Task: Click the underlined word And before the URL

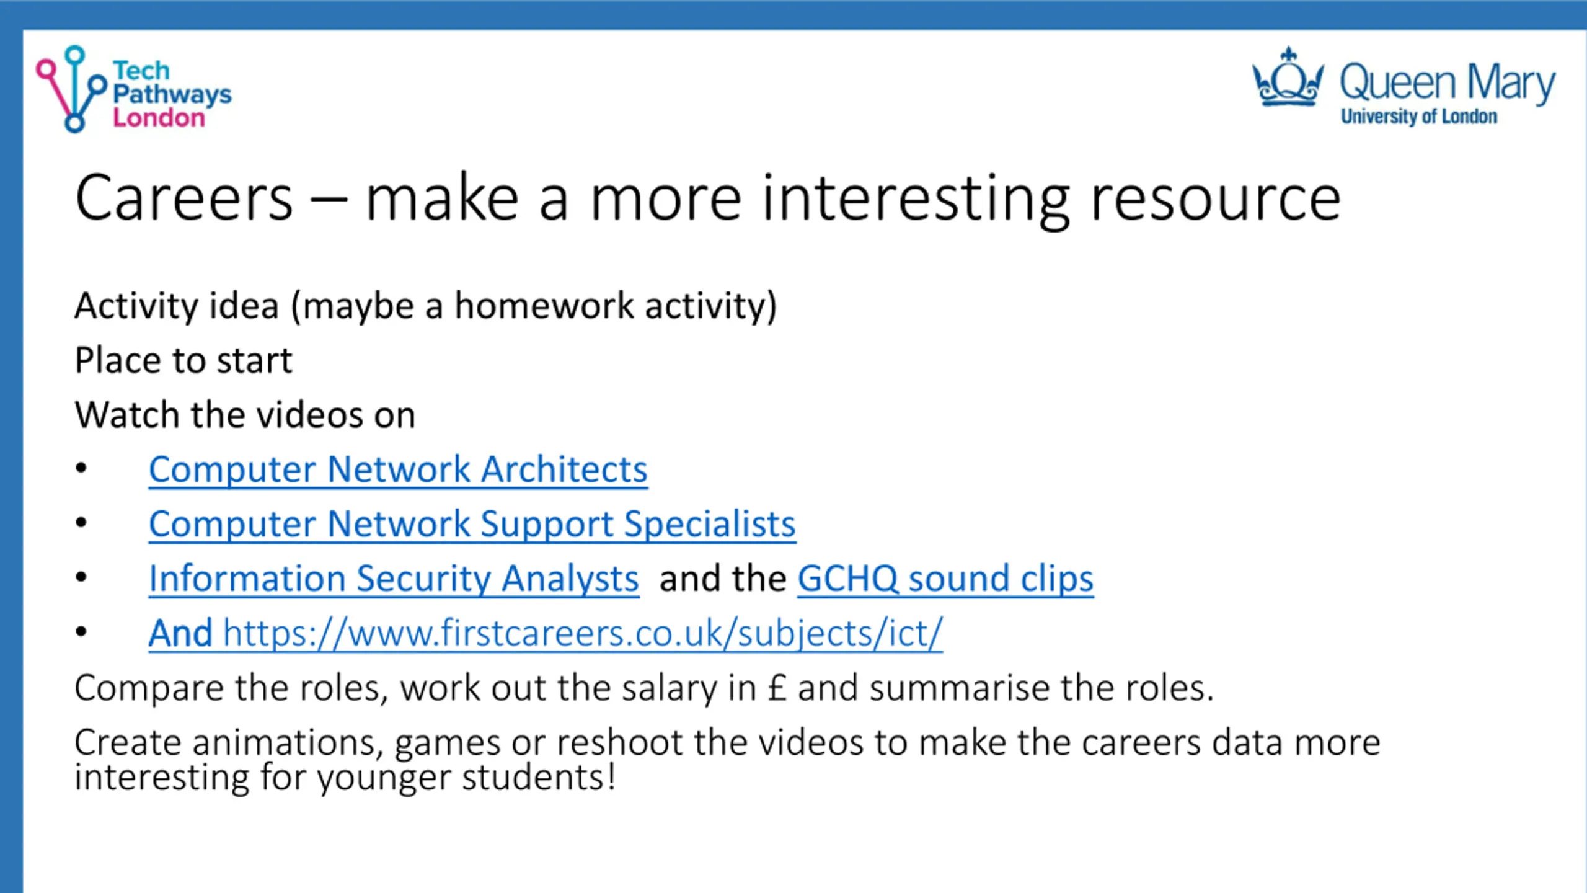Action: [x=180, y=633]
